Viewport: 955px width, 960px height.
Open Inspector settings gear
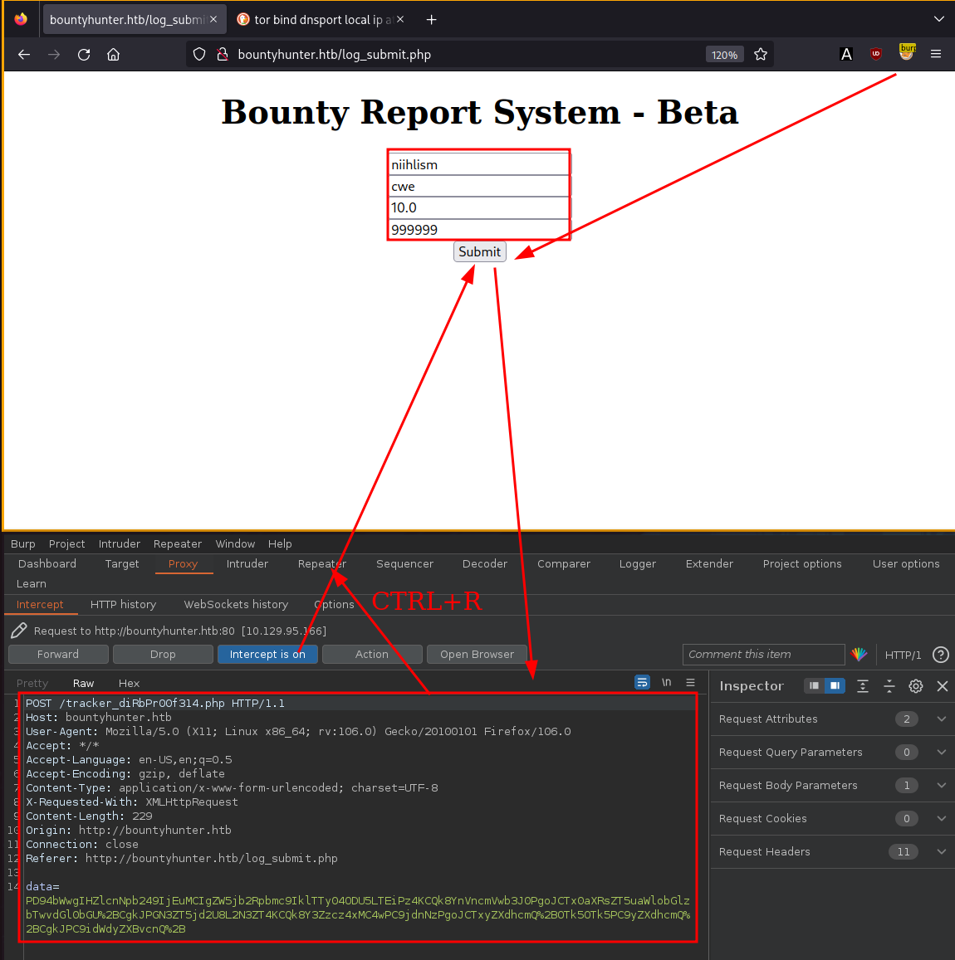[x=916, y=686]
